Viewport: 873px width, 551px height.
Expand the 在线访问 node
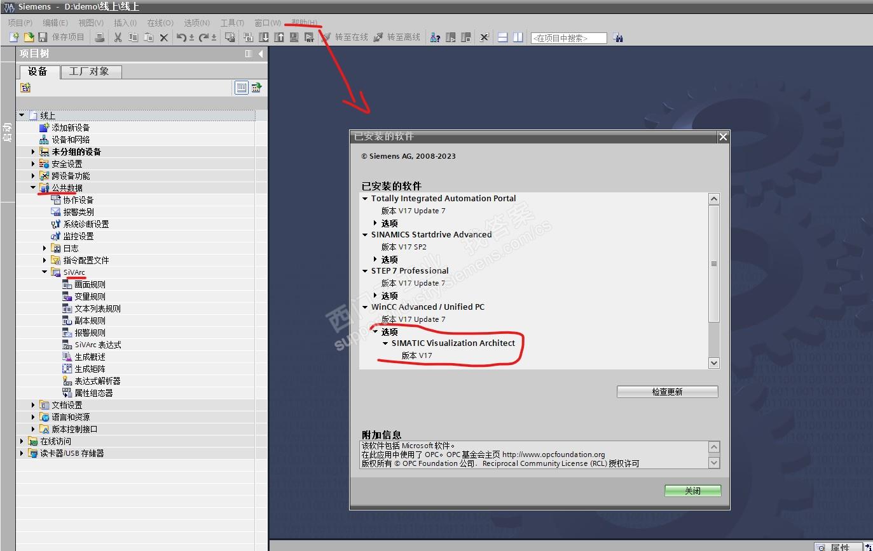click(22, 441)
